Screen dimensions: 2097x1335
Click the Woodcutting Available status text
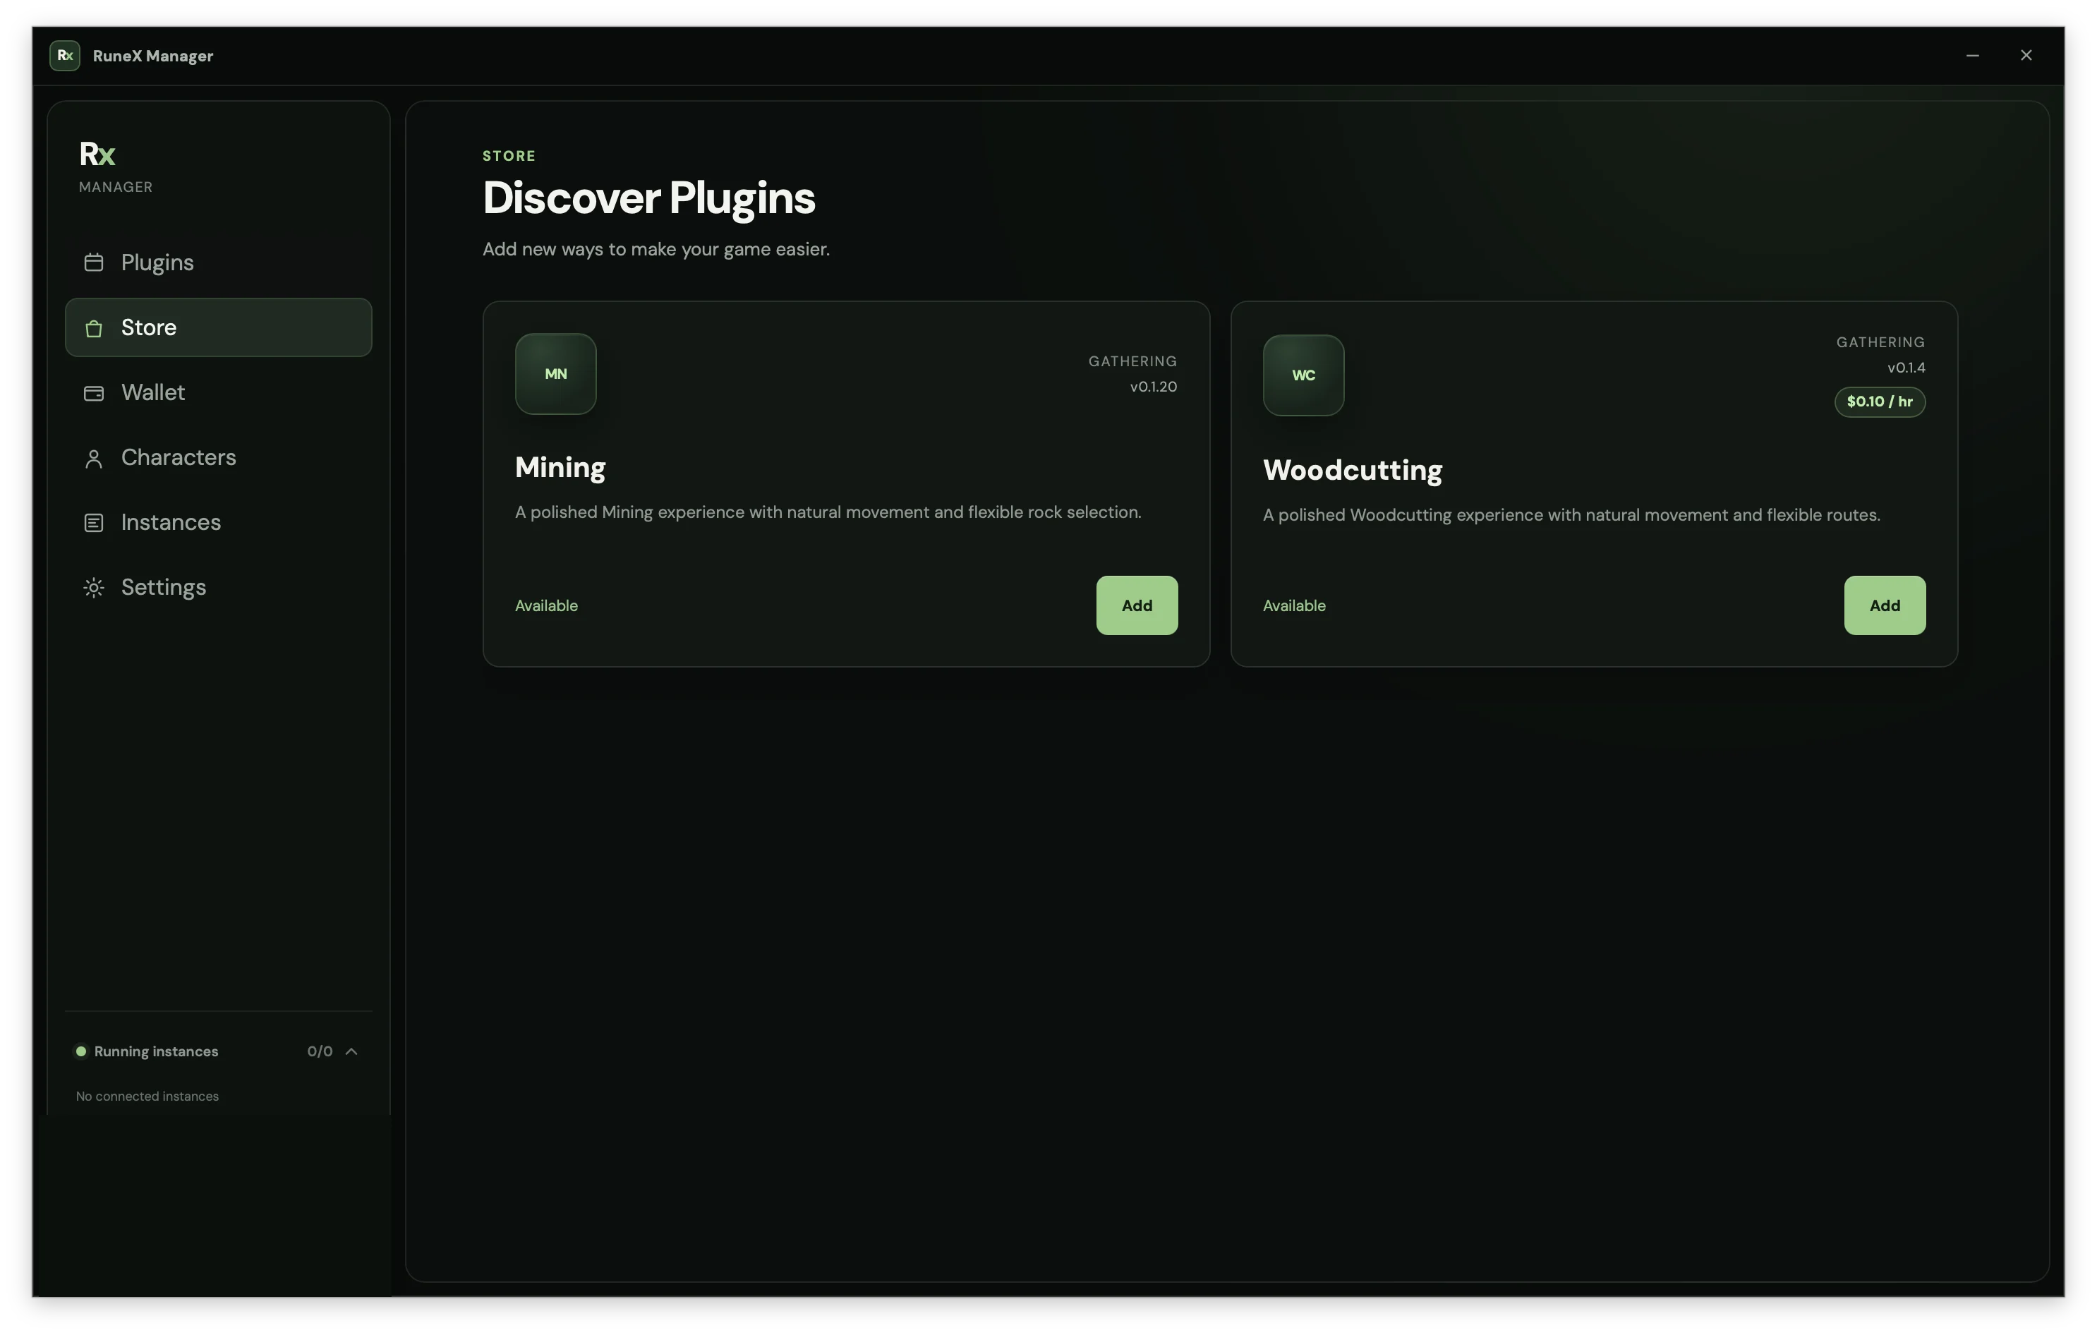coord(1294,605)
